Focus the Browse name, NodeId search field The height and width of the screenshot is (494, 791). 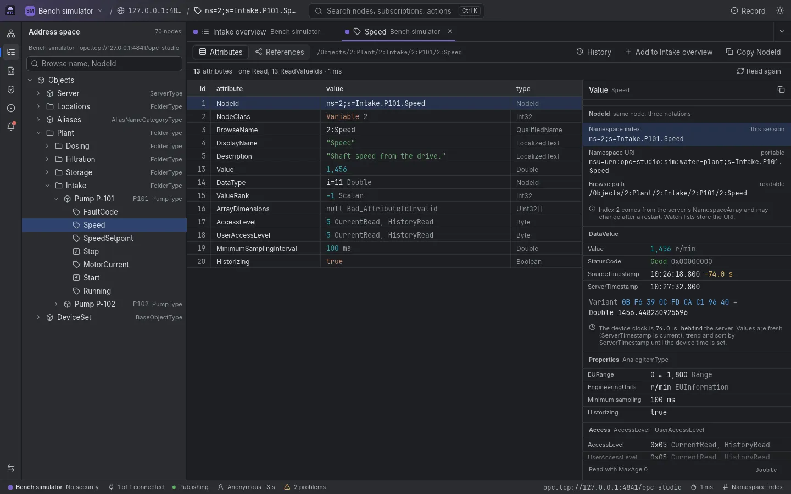click(104, 64)
